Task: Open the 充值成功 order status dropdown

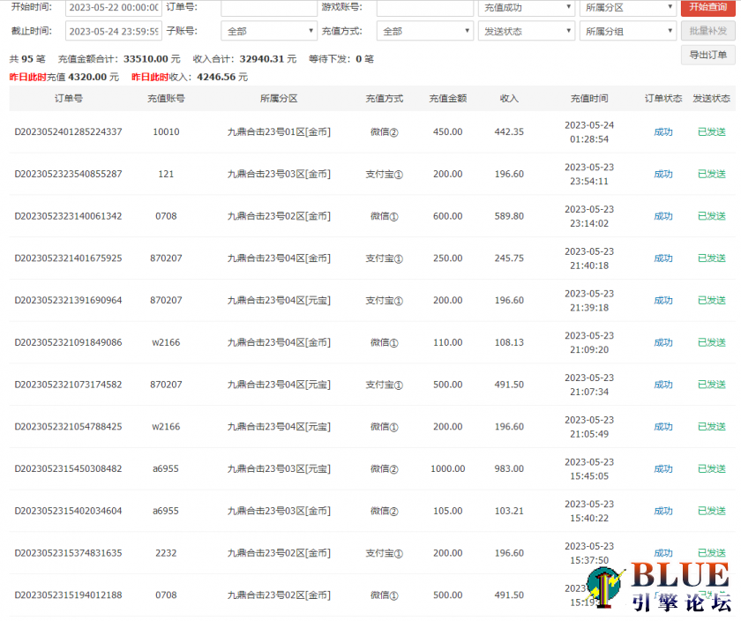Action: pyautogui.click(x=526, y=8)
